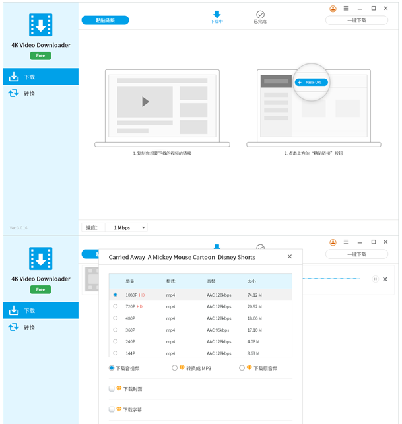Open the hamburger menu in the dialog window

346,242
